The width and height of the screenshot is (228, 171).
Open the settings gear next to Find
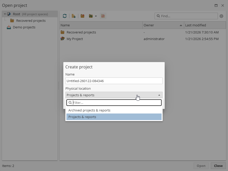pos(221,16)
